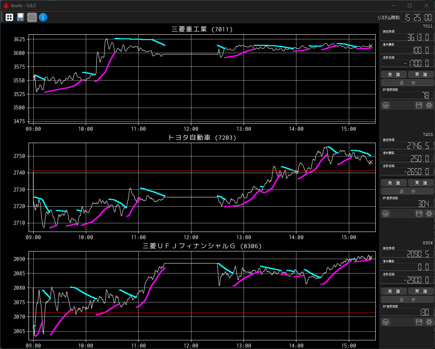Click the Beetle - 0.8.0 window title
The width and height of the screenshot is (435, 349).
[x=24, y=5]
